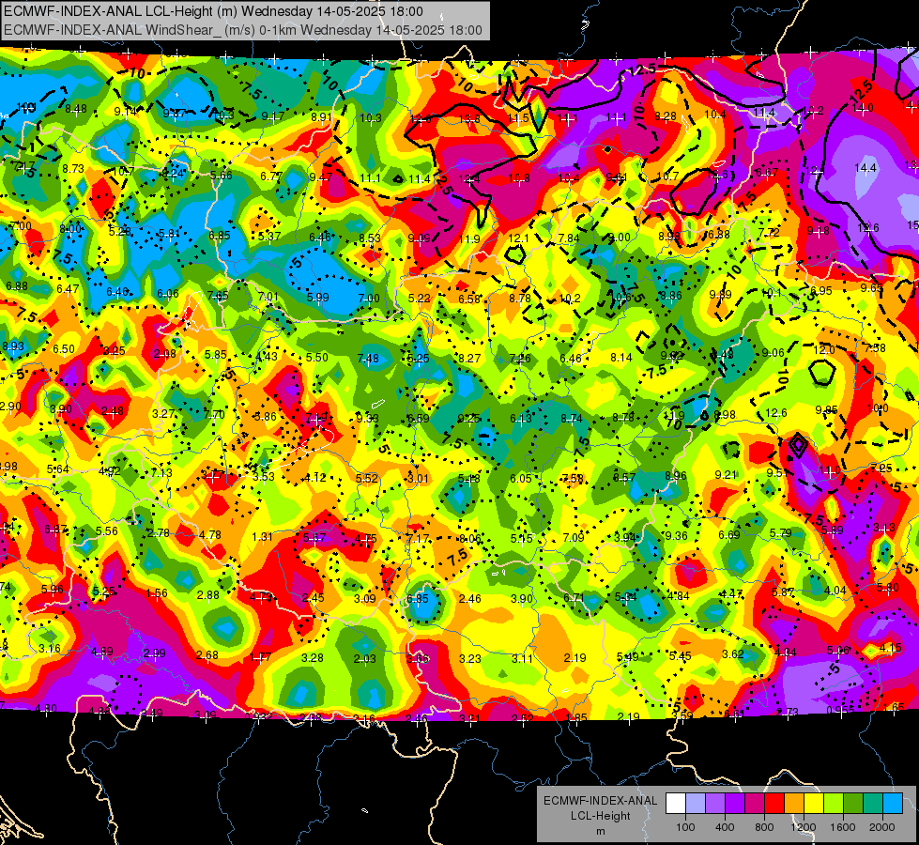The height and width of the screenshot is (845, 919).
Task: Select the 4.04 value on the map
Action: click(835, 590)
